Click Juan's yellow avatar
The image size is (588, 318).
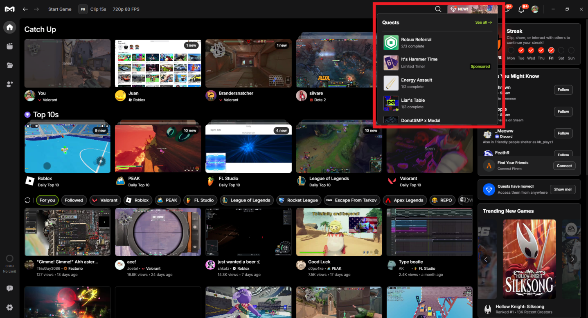[x=120, y=96]
